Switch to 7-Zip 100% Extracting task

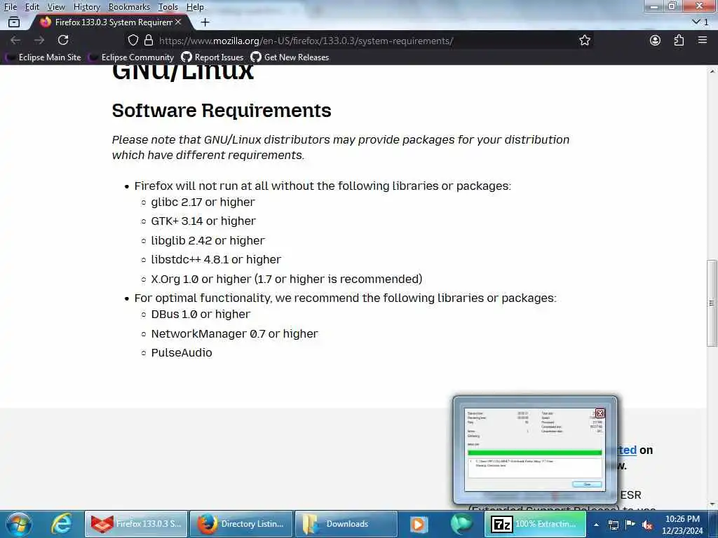coord(535,524)
